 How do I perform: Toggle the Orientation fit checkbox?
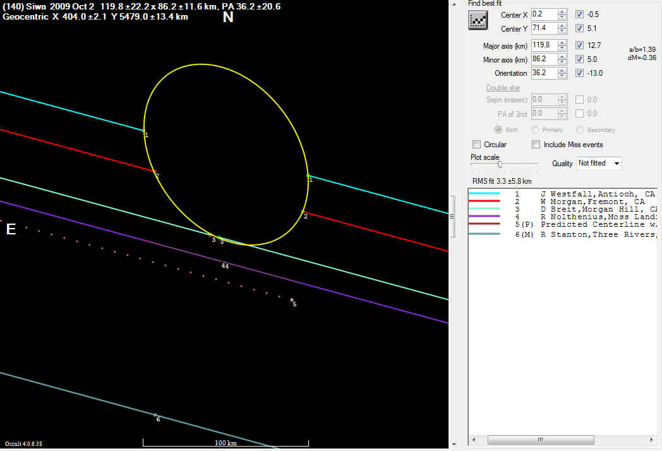580,73
